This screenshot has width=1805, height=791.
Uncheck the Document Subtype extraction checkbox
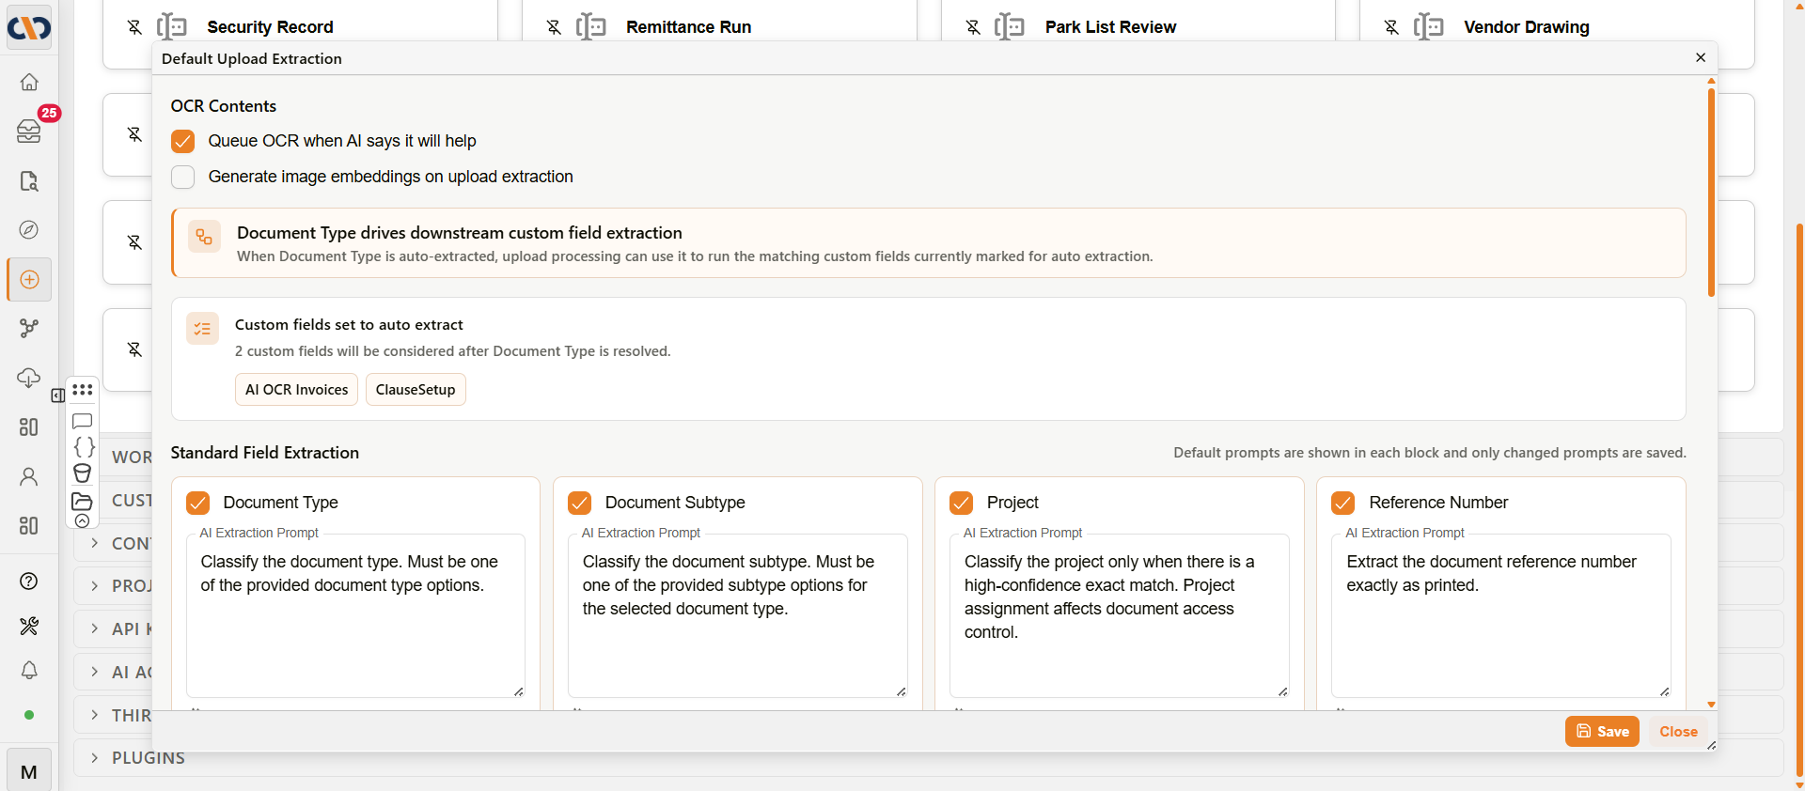point(580,503)
